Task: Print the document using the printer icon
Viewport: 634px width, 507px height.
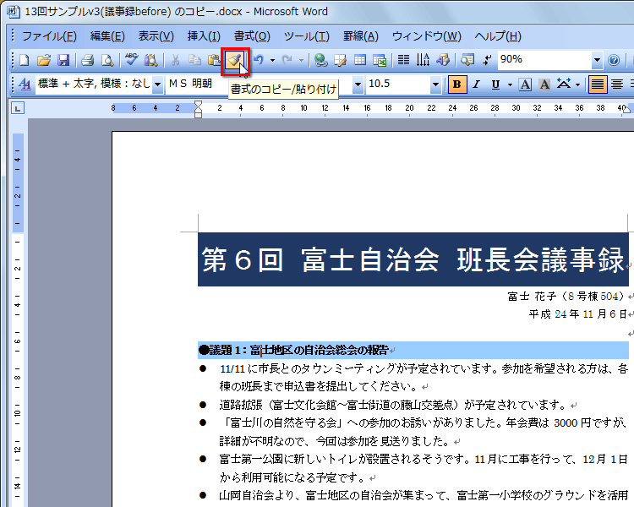Action: [x=87, y=61]
